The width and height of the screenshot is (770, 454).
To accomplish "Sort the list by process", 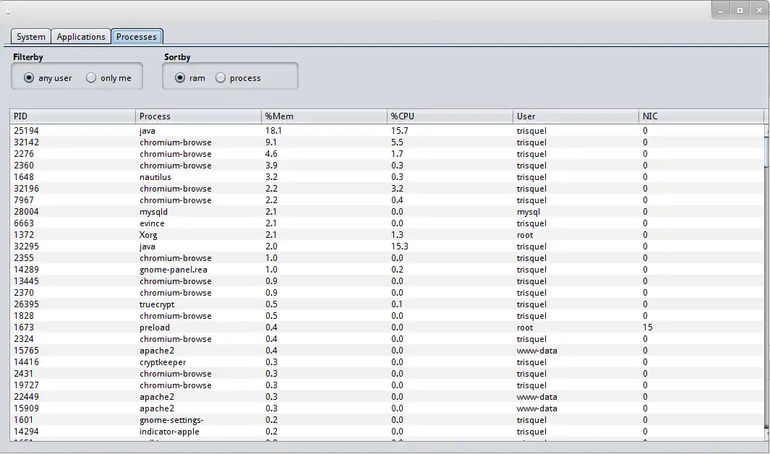I will click(221, 78).
